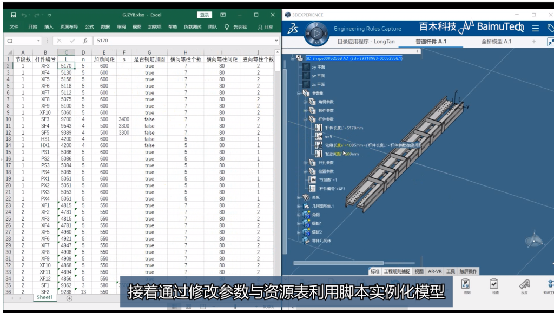Screen dimensions: 554x313
Task: Expand the 关系 tree node
Action: click(299, 197)
